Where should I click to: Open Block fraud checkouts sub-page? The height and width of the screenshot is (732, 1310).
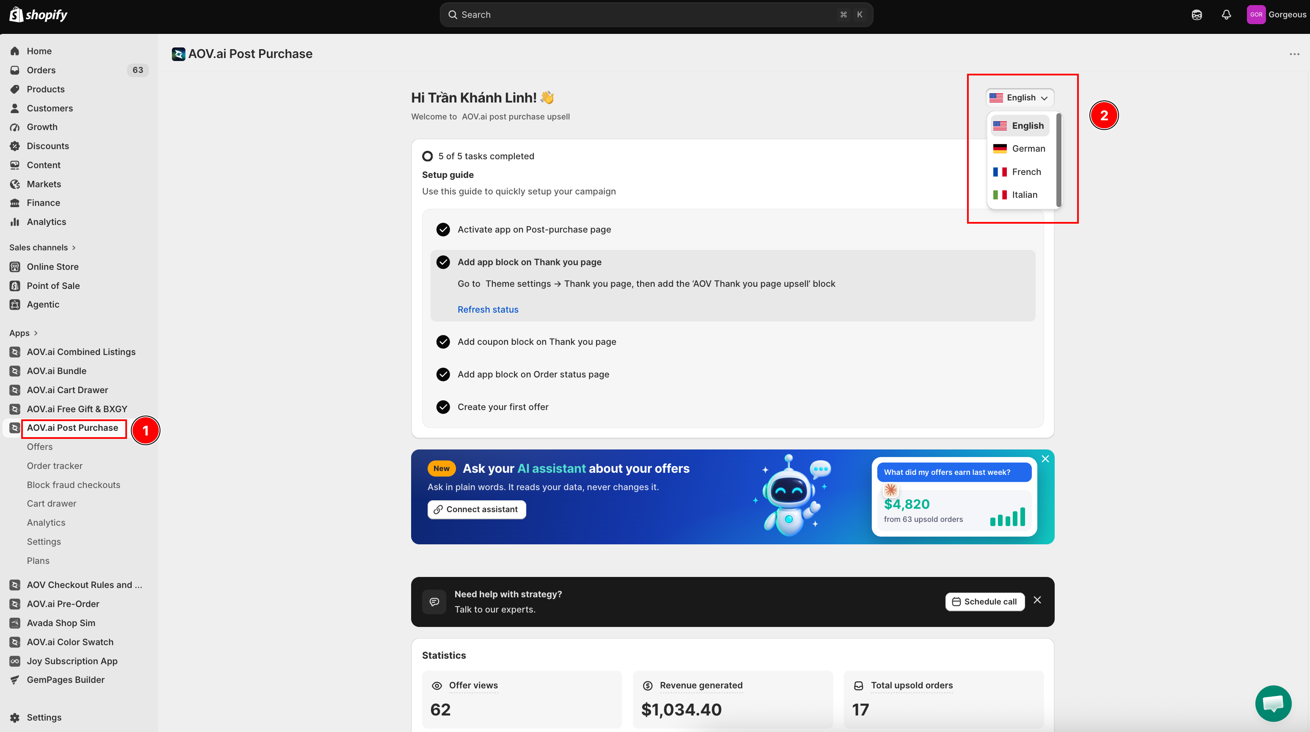point(74,485)
